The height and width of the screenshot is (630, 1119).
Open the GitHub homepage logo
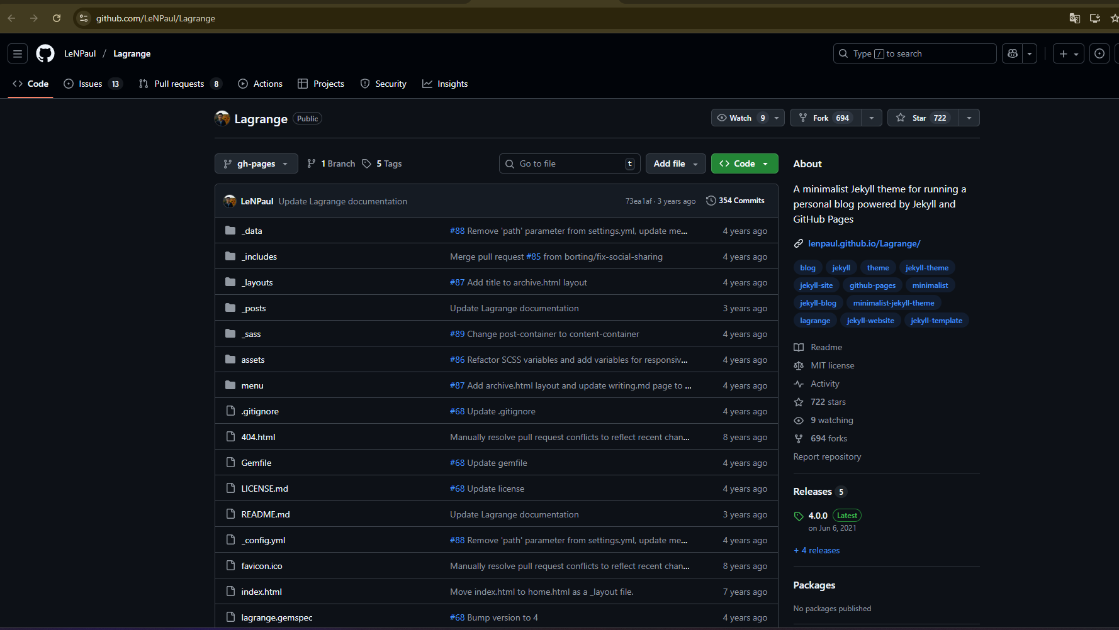[45, 53]
